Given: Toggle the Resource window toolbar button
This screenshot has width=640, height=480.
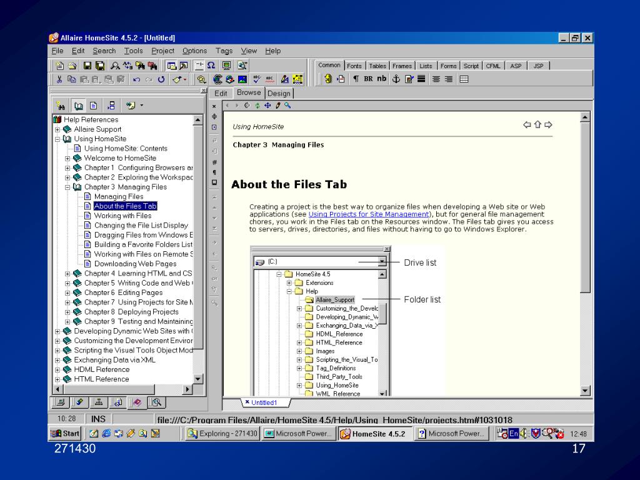Looking at the screenshot, I should [x=172, y=65].
